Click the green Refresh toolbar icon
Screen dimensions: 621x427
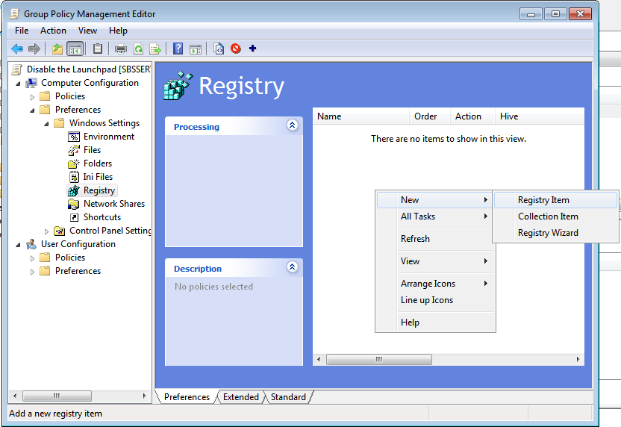(138, 49)
